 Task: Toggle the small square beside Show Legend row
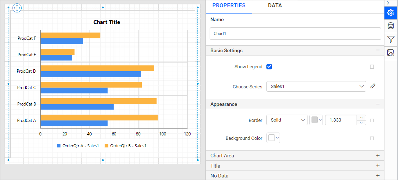(372, 67)
